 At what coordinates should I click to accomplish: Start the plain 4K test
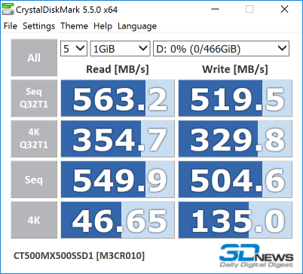coord(34,220)
